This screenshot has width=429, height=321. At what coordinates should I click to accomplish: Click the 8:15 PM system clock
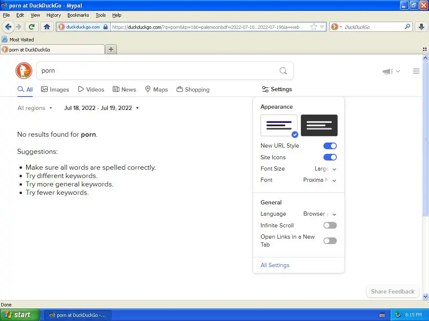(x=413, y=315)
